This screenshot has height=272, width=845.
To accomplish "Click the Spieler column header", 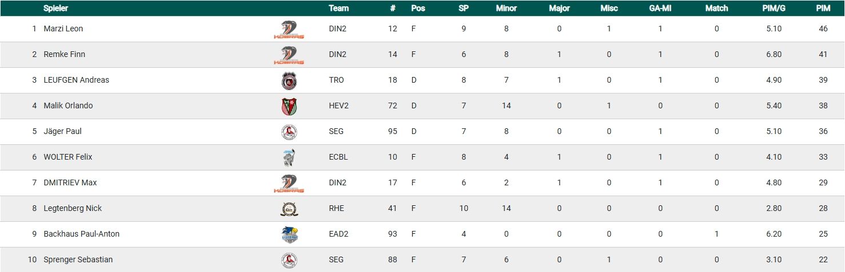I will (56, 8).
